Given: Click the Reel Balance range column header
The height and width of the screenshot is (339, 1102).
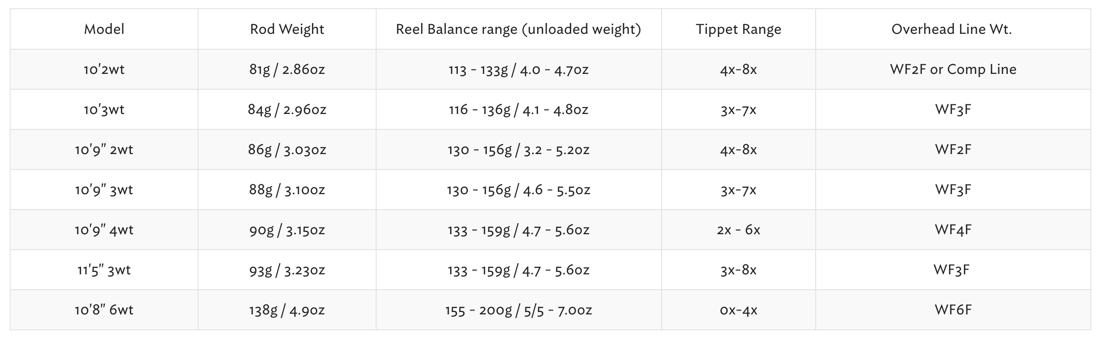Looking at the screenshot, I should [518, 29].
